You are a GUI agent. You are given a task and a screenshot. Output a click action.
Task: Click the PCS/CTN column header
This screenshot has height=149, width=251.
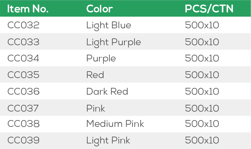(209, 9)
